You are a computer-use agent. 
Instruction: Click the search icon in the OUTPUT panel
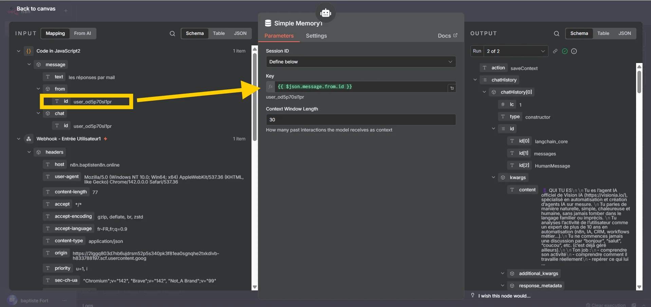tap(557, 34)
